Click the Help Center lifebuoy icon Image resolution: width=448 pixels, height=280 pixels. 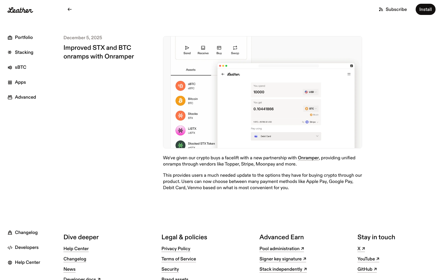pyautogui.click(x=10, y=263)
